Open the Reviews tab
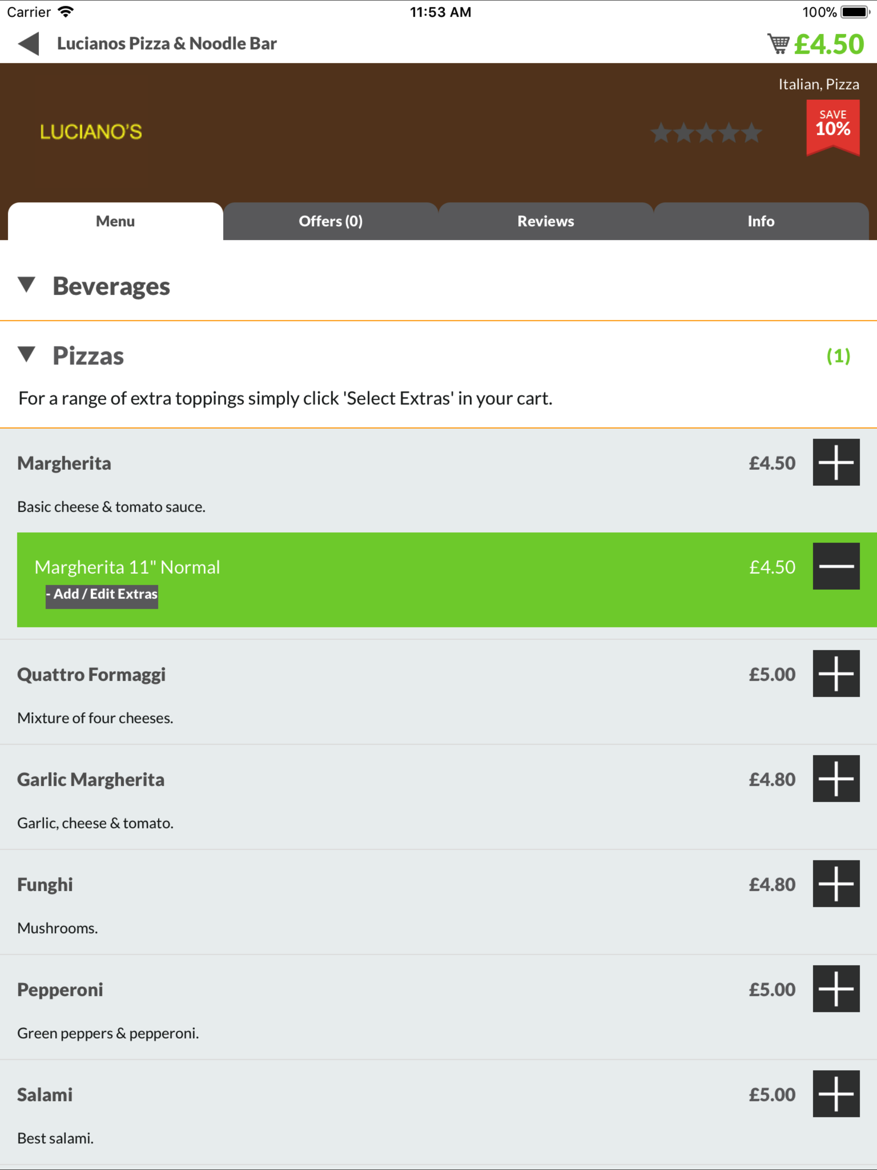The image size is (877, 1170). pos(546,221)
